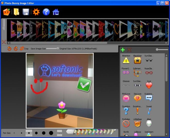Rotate the image clockwise
Screen dimensions: 170x138
(x=16, y=49)
